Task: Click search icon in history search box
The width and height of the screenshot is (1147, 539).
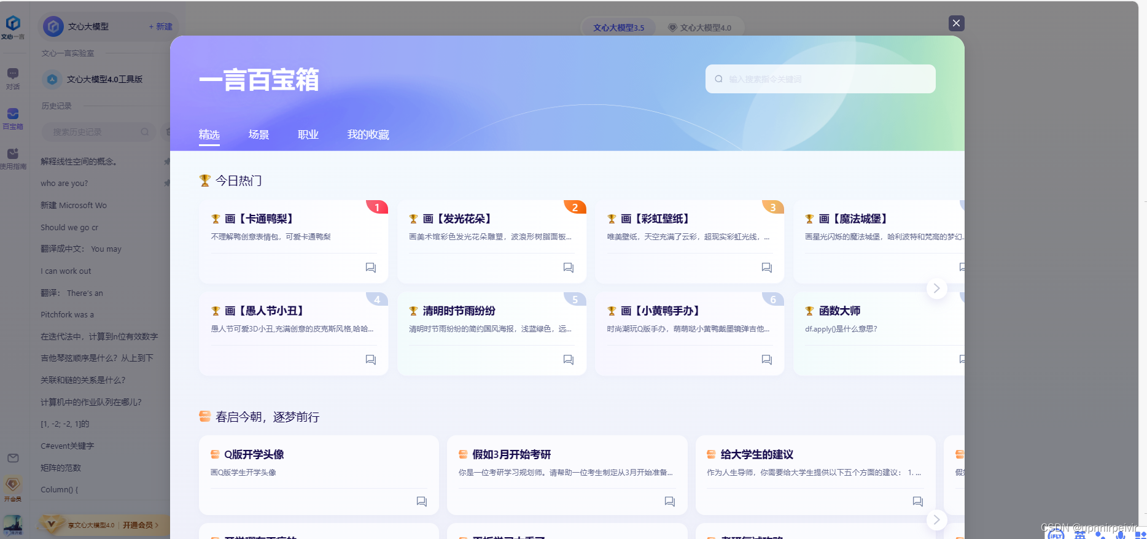Action: (145, 132)
